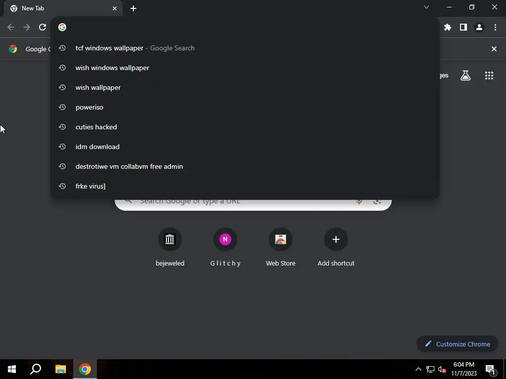Click the Chrome taskbar icon
Screen dimensions: 506x379
point(85,369)
